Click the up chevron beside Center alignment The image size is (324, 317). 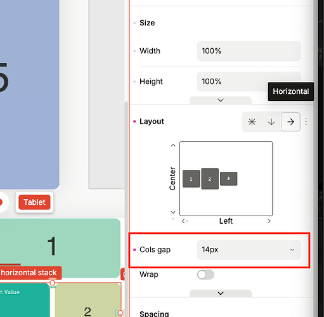click(173, 145)
